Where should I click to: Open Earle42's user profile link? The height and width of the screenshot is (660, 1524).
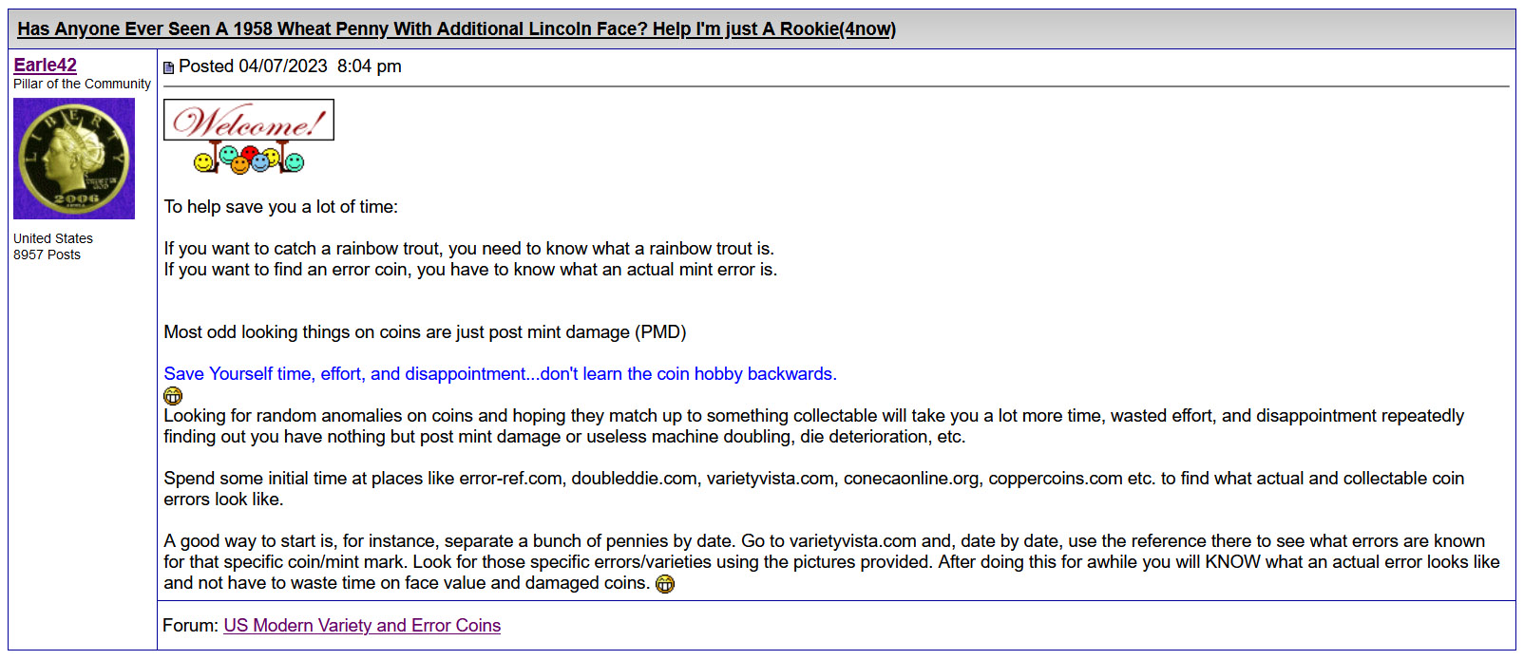click(45, 65)
